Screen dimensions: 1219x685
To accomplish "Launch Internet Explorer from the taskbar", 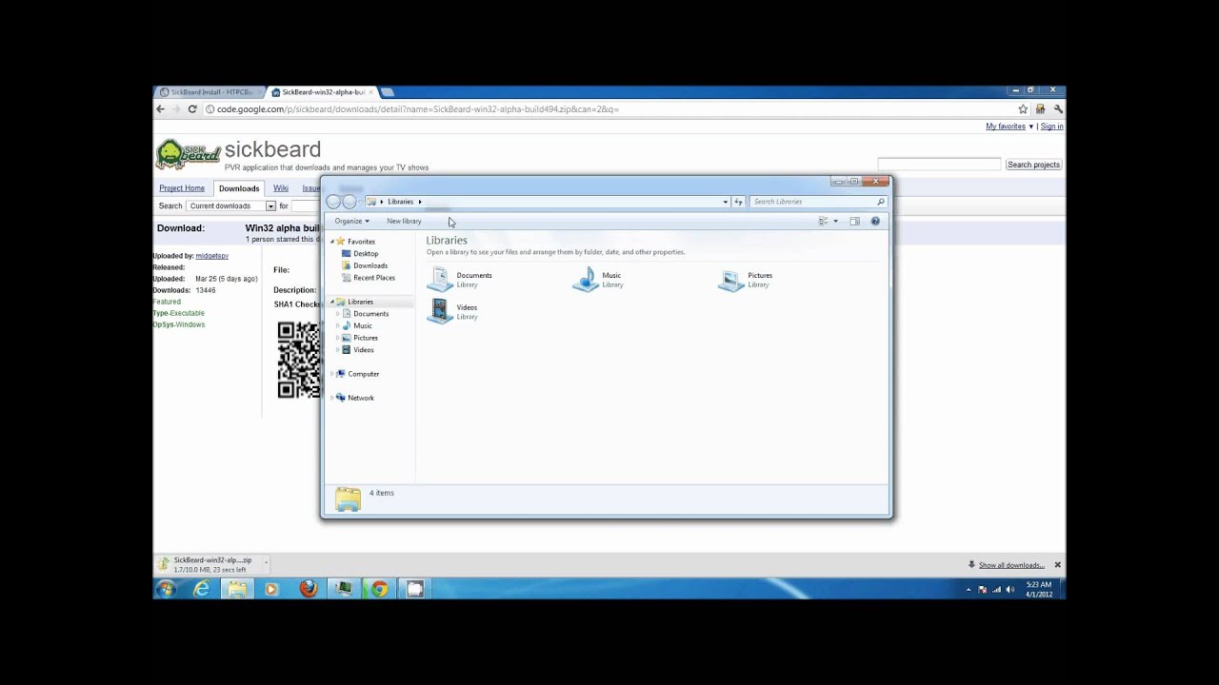I will [x=201, y=589].
